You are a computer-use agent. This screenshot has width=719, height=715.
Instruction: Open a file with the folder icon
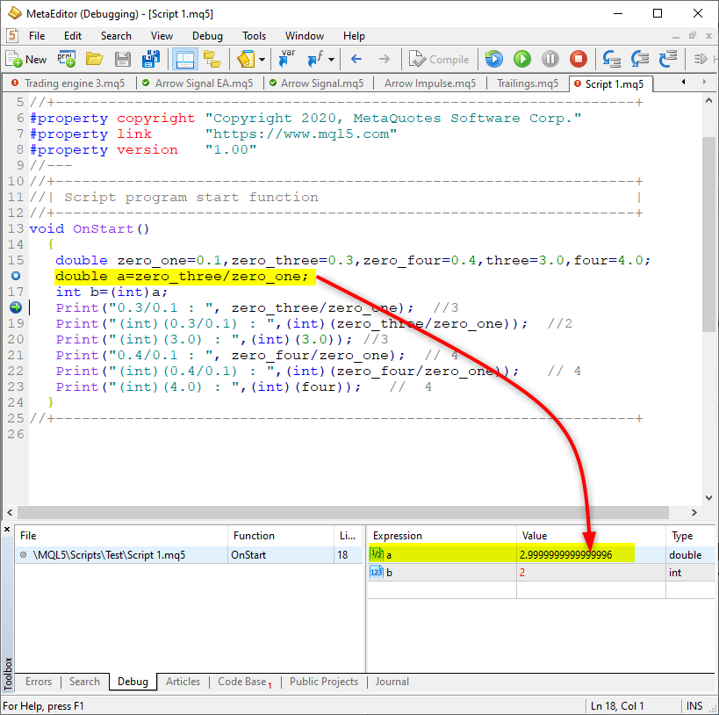95,59
